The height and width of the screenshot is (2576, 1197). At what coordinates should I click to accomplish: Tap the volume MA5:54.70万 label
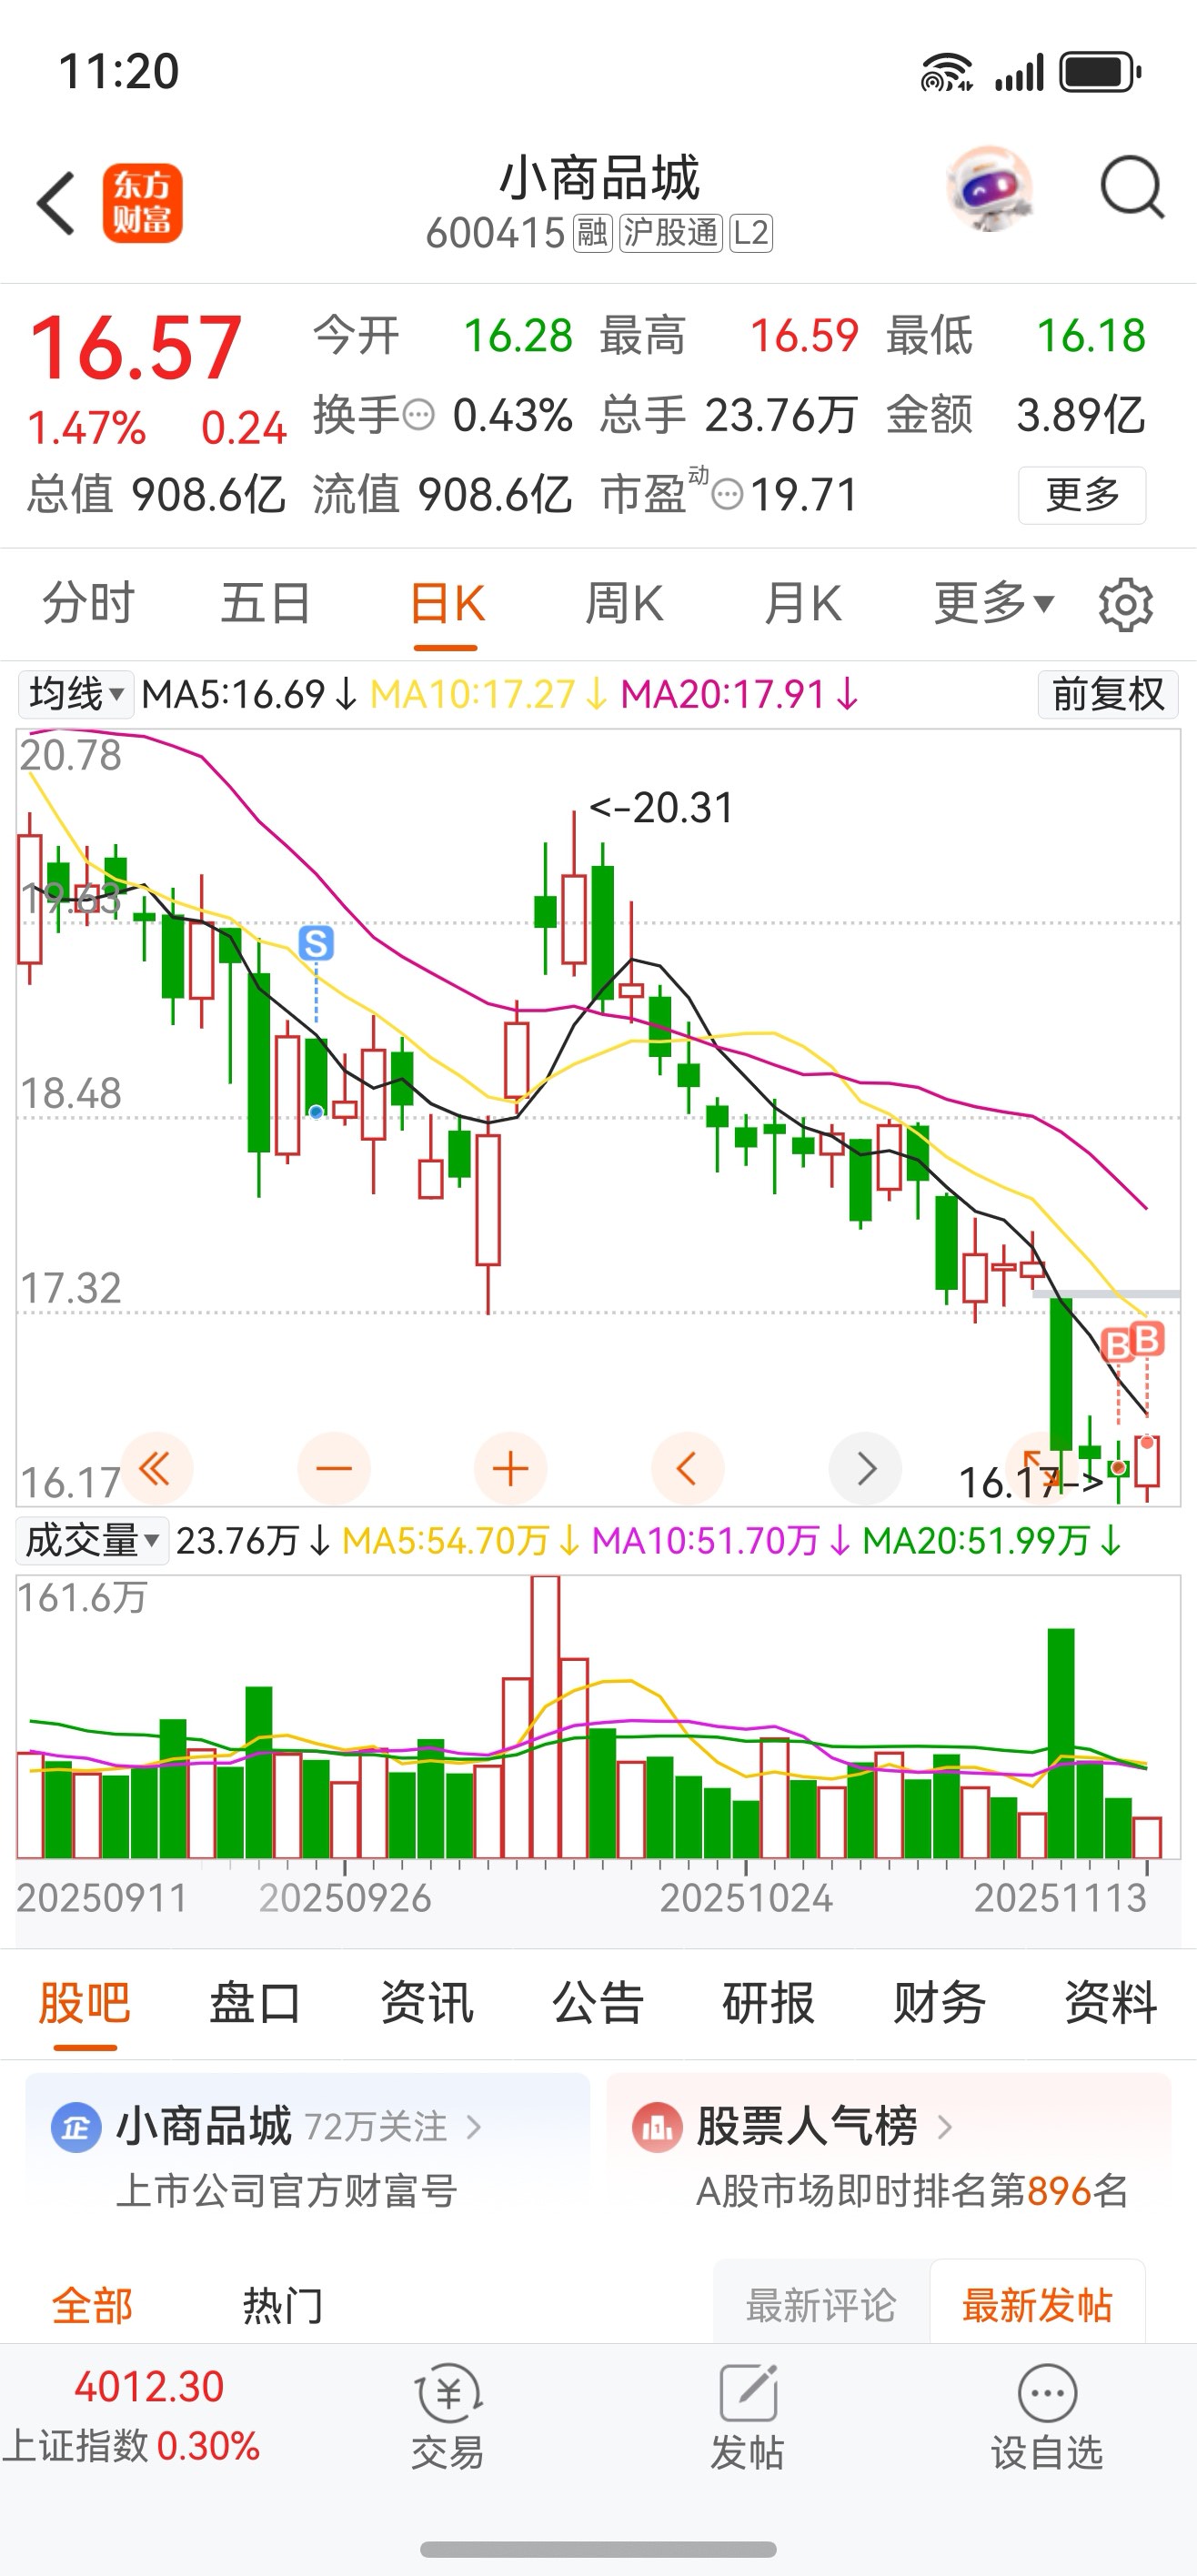[460, 1540]
